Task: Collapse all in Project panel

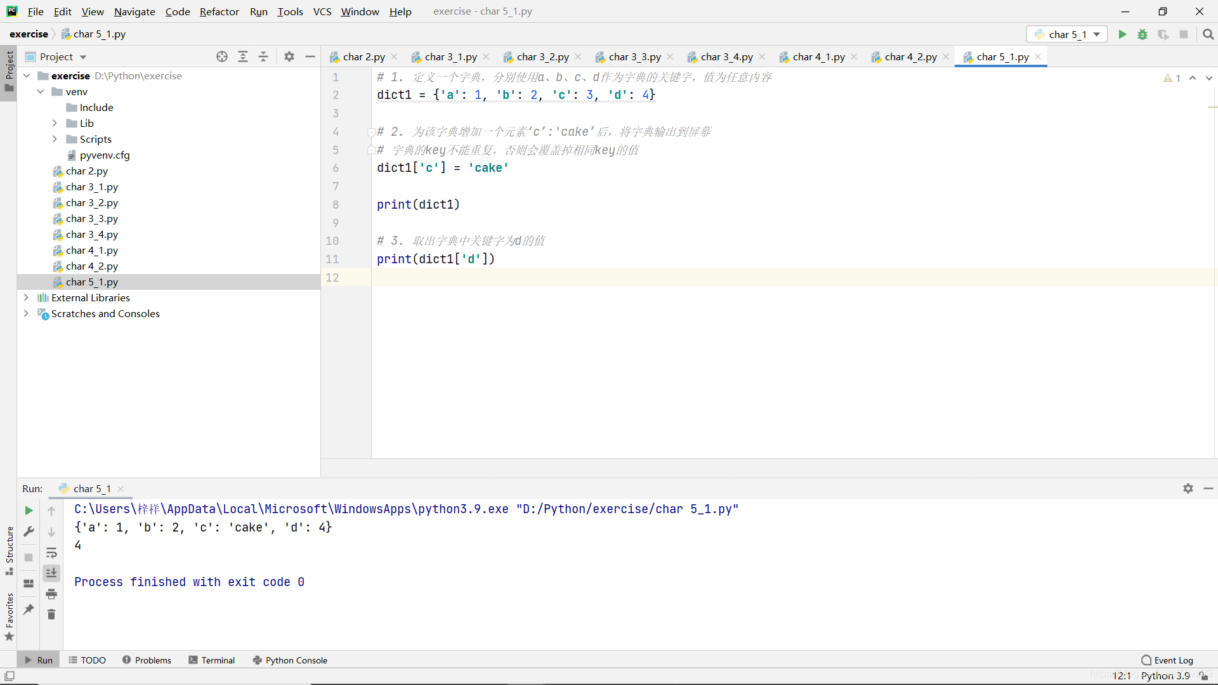Action: (263, 56)
